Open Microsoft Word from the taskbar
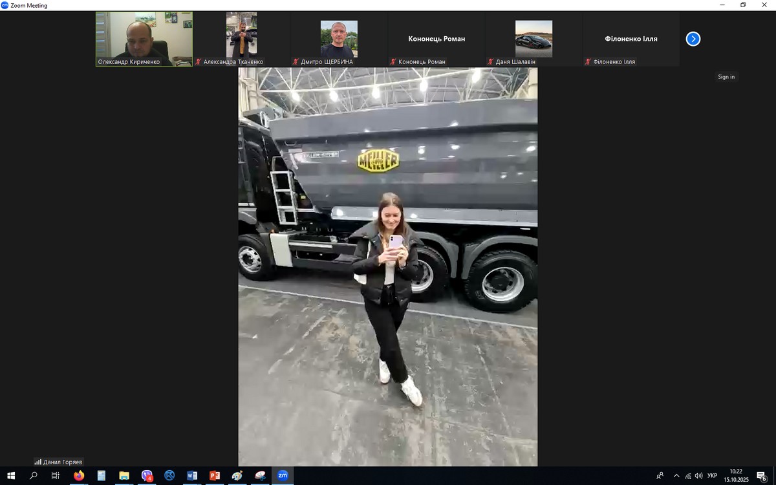 click(x=192, y=476)
